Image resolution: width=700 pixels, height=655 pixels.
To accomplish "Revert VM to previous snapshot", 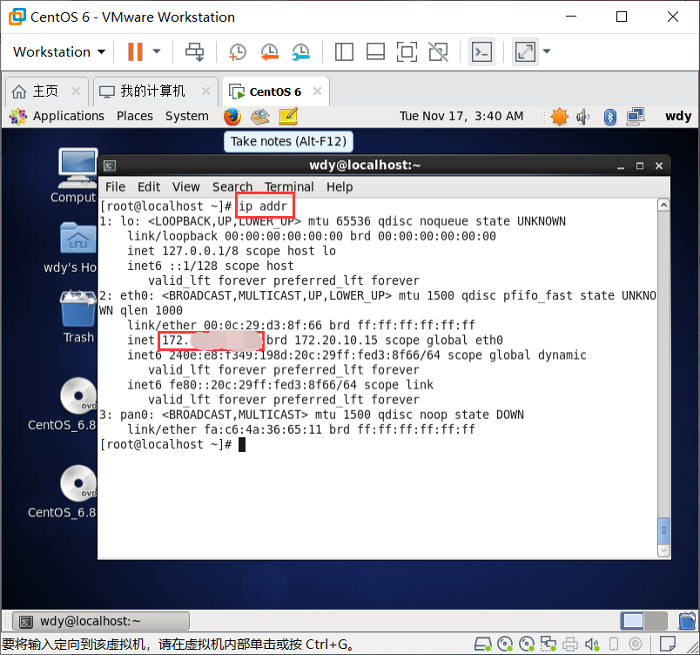I will 269,51.
